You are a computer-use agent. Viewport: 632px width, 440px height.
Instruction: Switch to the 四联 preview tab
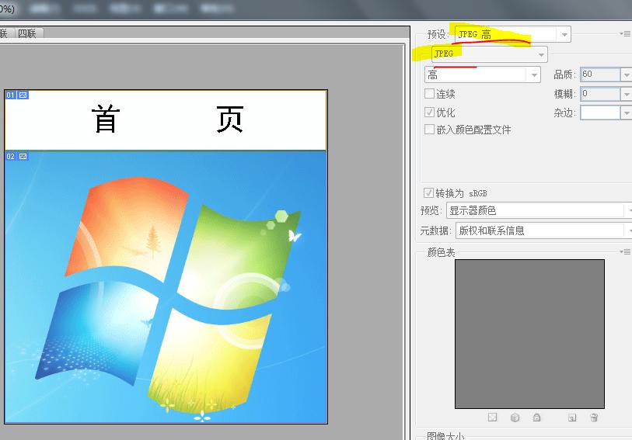coord(27,33)
